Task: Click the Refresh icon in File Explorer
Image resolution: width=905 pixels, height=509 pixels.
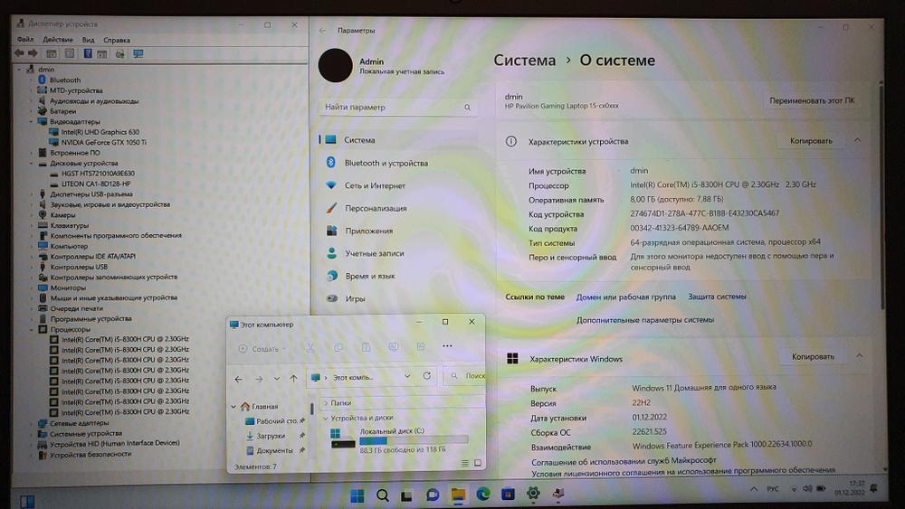Action: [426, 376]
